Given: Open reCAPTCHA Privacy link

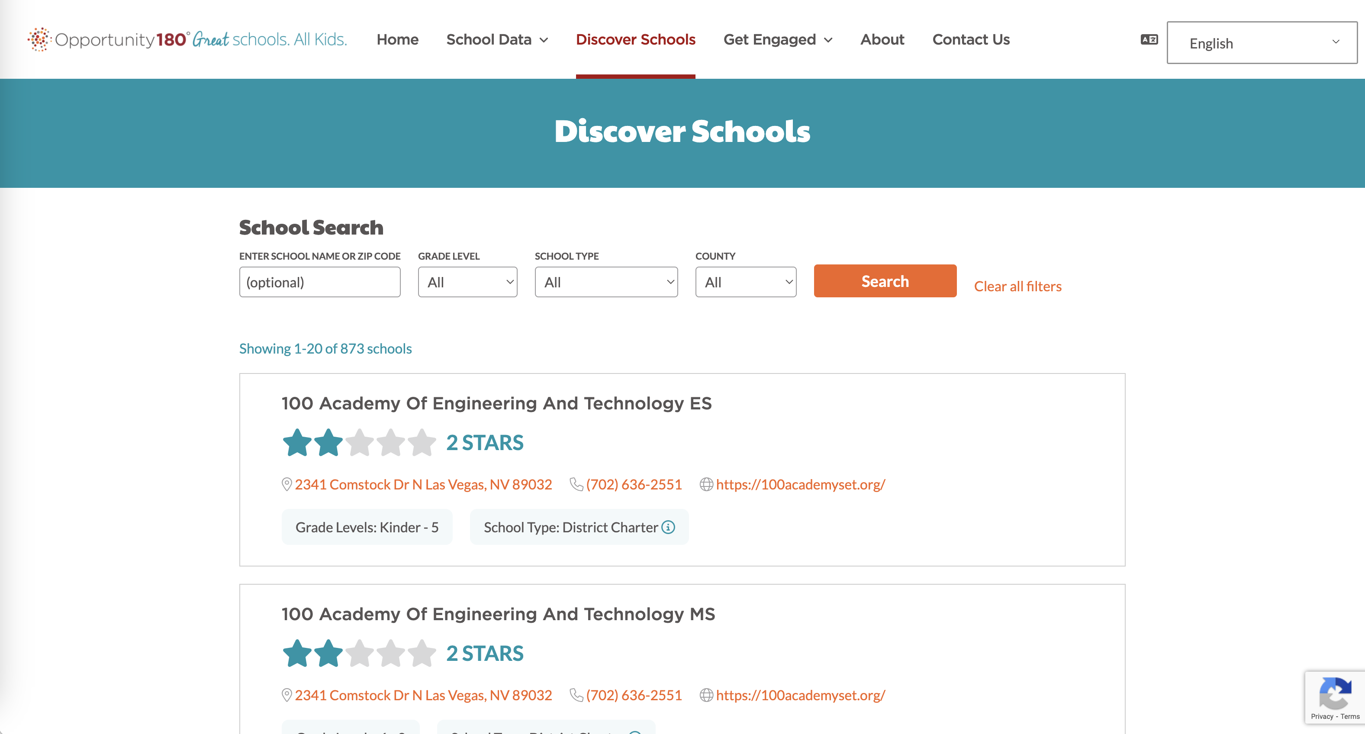Looking at the screenshot, I should [x=1322, y=717].
